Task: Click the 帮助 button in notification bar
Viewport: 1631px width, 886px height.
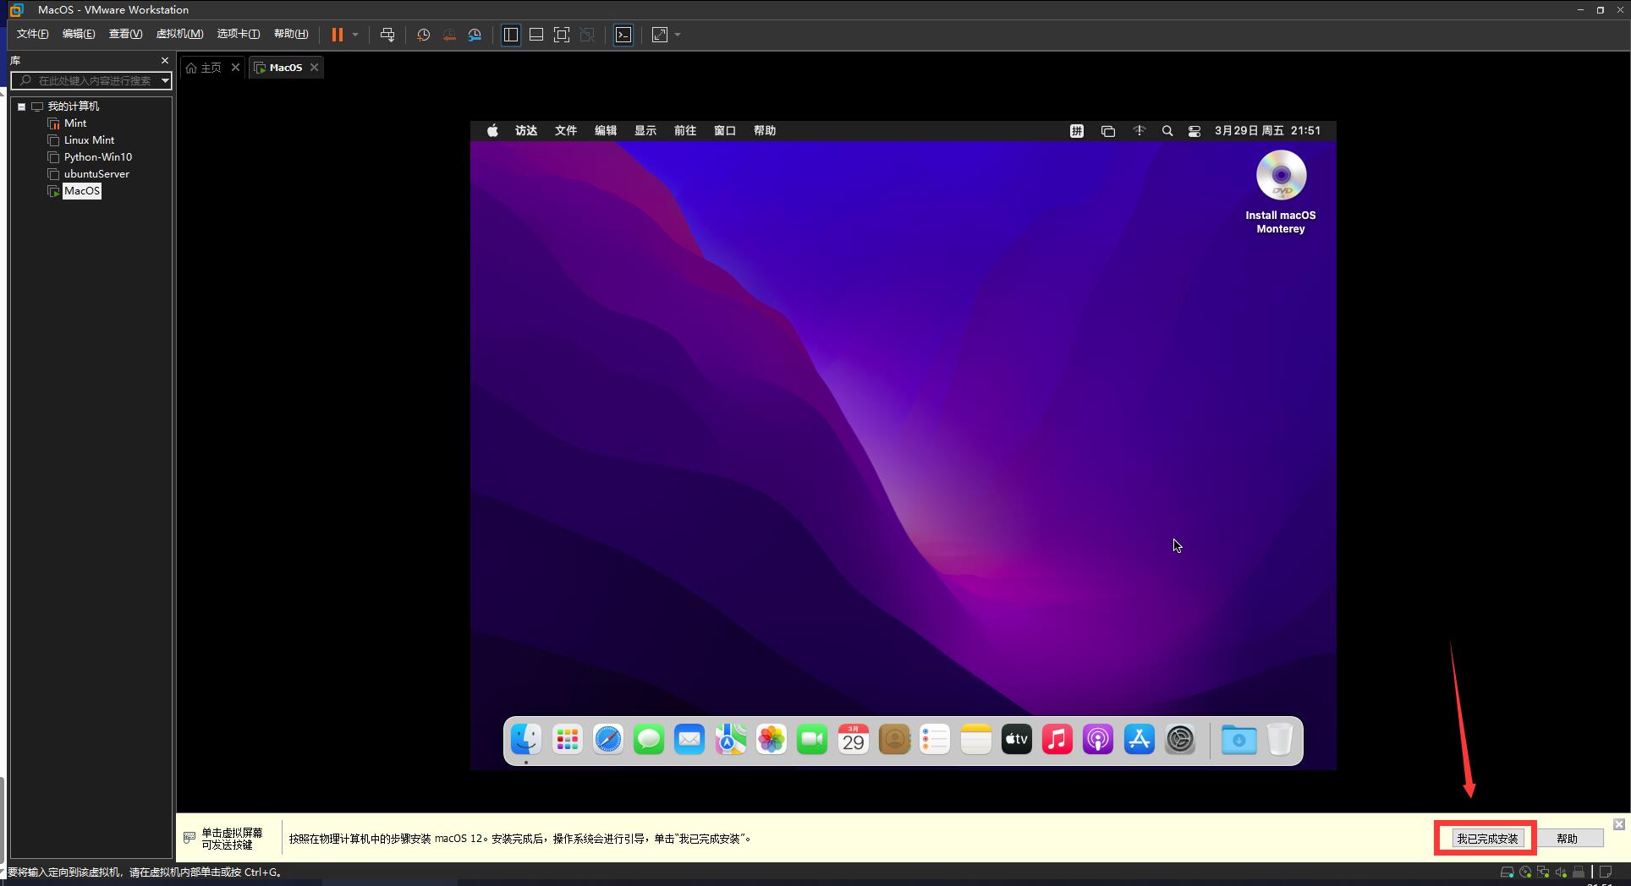Action: point(1567,839)
